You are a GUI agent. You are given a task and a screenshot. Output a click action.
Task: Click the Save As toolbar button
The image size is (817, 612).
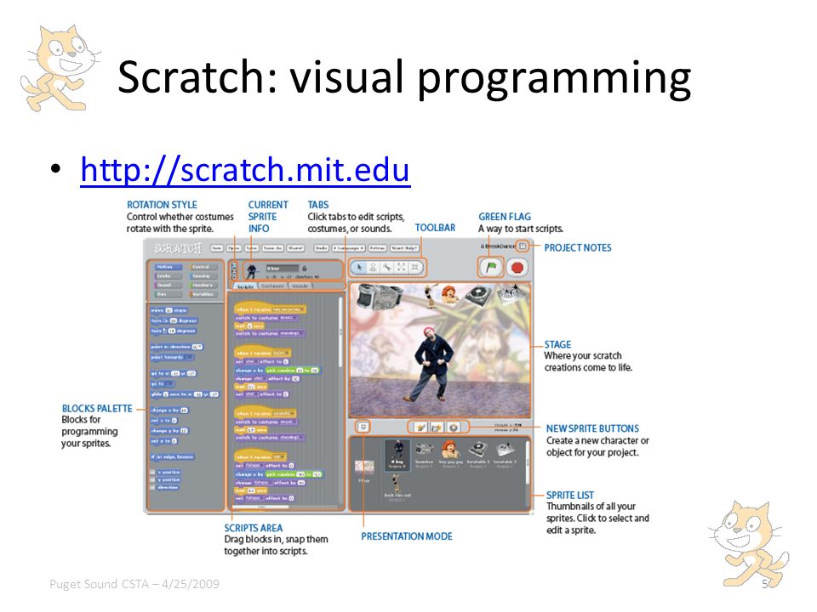272,248
